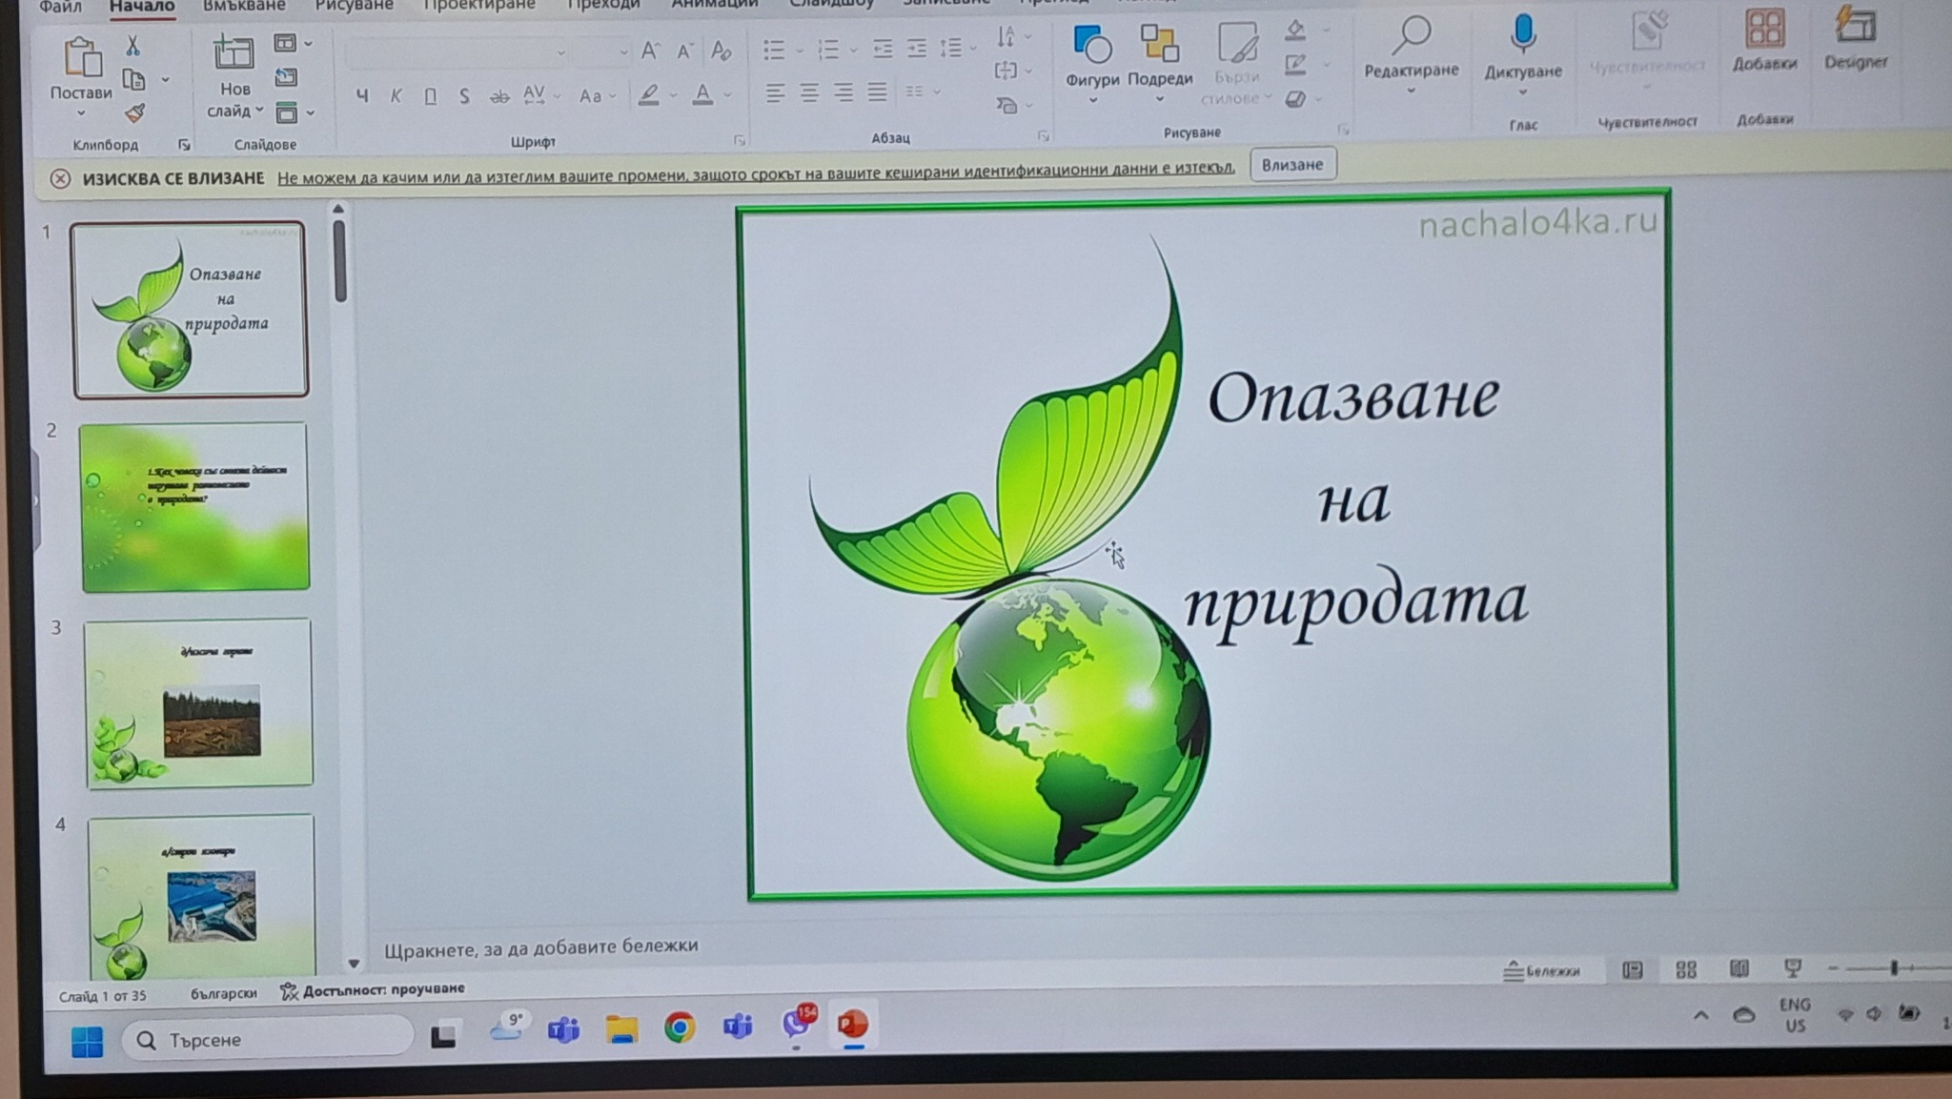Click the Reset slide icon
1952x1099 pixels.
tap(286, 78)
